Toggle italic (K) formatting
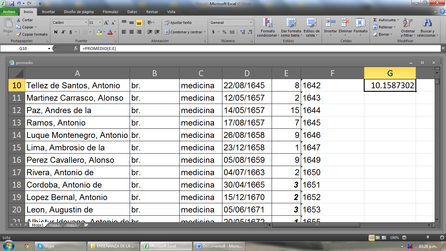The image size is (446, 251). click(x=63, y=32)
